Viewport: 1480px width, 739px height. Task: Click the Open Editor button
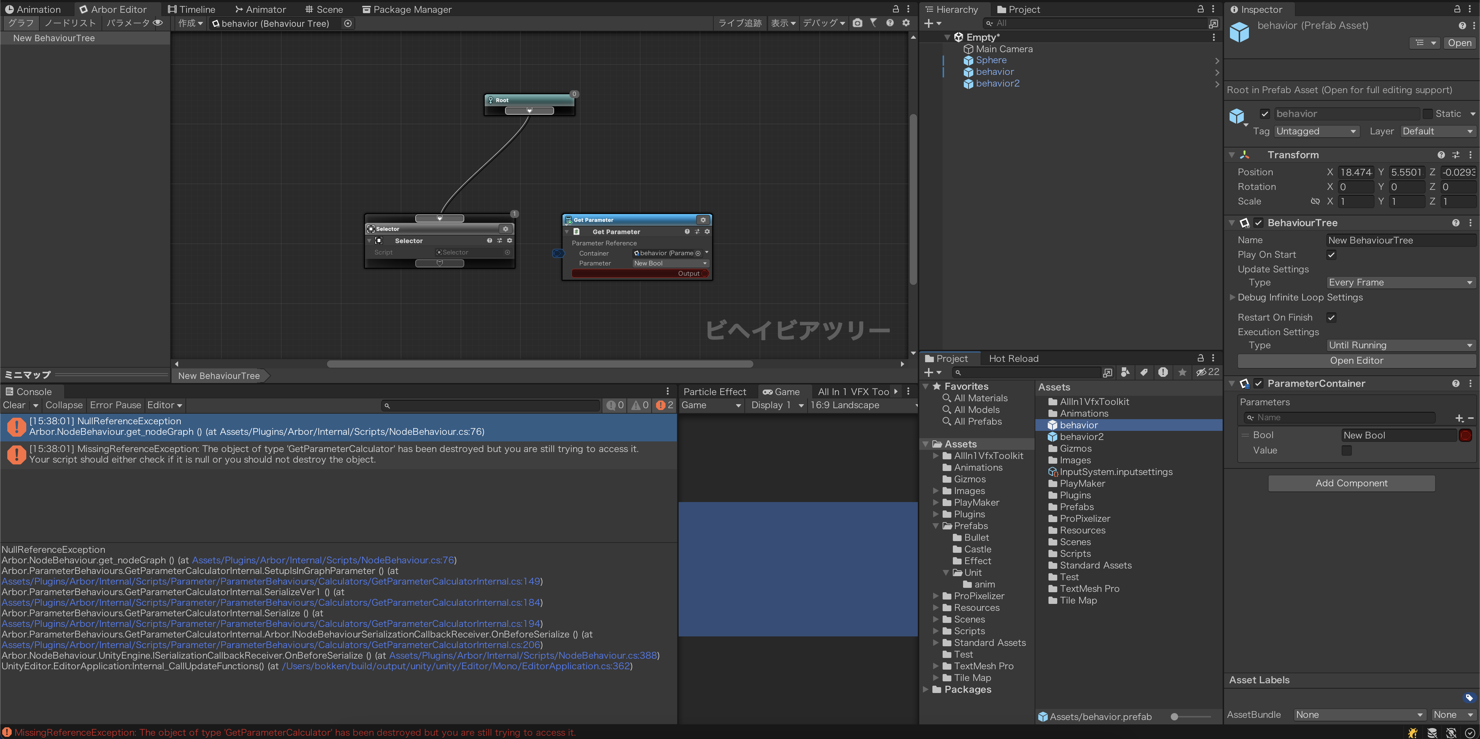(1356, 361)
